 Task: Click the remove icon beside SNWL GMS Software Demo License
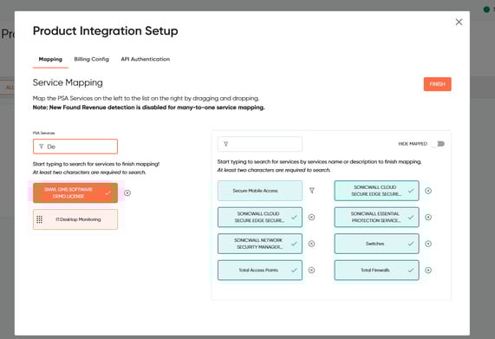point(127,192)
